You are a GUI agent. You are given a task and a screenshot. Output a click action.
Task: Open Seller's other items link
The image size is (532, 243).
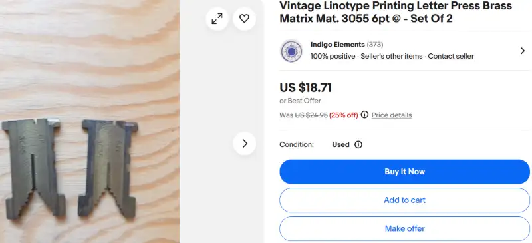(392, 56)
